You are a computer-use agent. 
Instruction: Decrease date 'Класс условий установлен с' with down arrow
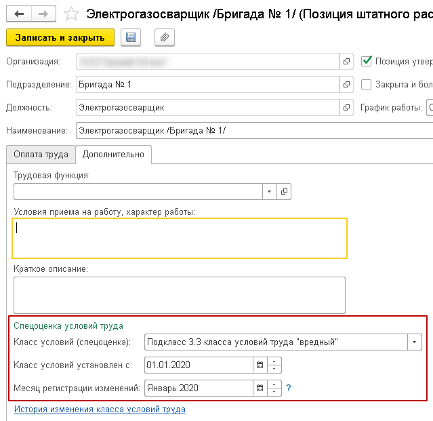click(x=274, y=369)
